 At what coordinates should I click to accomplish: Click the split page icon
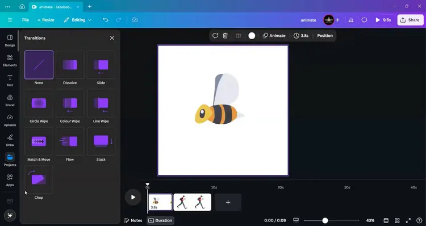click(x=238, y=36)
